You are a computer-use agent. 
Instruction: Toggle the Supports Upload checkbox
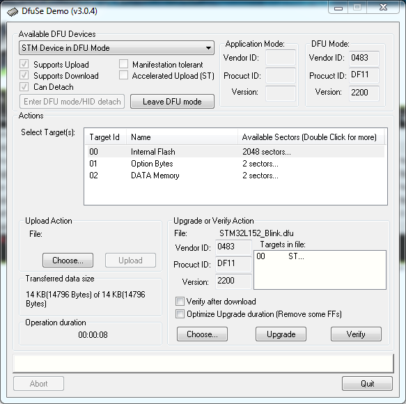tap(24, 64)
